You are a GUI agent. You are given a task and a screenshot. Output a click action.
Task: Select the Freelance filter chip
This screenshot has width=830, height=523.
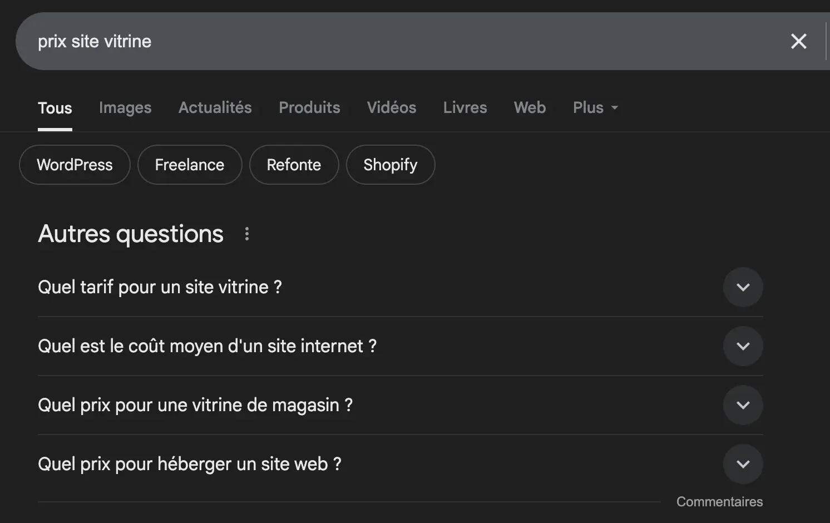tap(189, 165)
